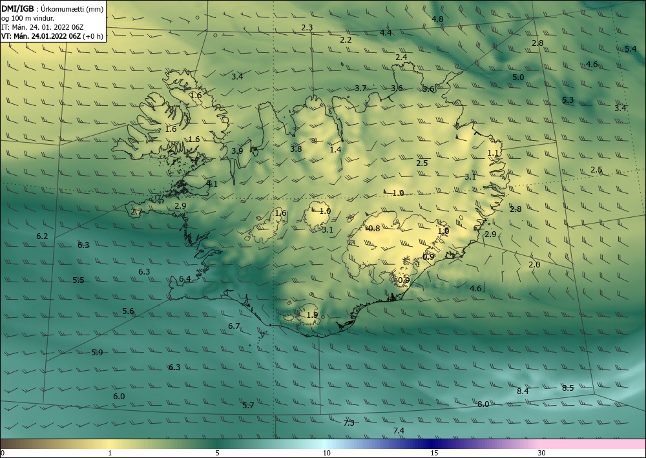Click the 'IT: Mán. 24. 01. 2022 06Z' line
The image size is (646, 458).
point(43,27)
